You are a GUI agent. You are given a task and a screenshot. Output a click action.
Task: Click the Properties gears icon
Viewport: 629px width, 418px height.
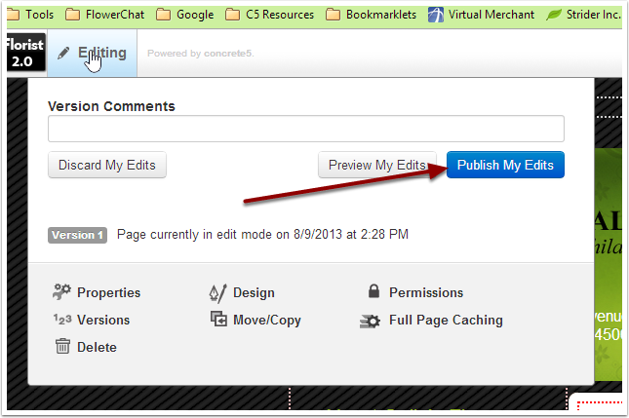pyautogui.click(x=62, y=292)
